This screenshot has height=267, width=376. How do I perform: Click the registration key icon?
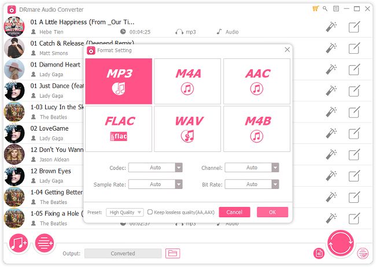point(325,9)
